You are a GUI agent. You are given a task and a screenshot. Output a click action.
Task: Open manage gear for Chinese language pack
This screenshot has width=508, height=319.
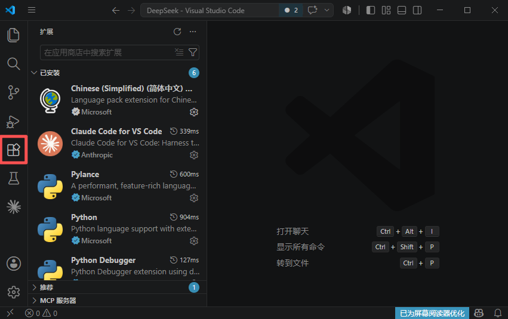click(x=194, y=112)
